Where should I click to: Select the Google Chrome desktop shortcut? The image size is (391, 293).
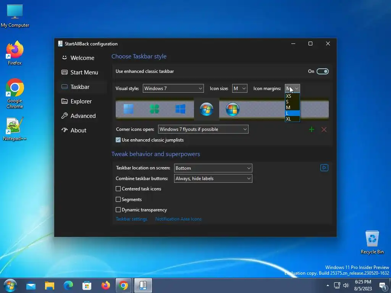15,93
